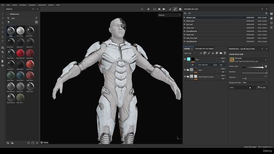Click the Output value gradient slider

pos(253,67)
